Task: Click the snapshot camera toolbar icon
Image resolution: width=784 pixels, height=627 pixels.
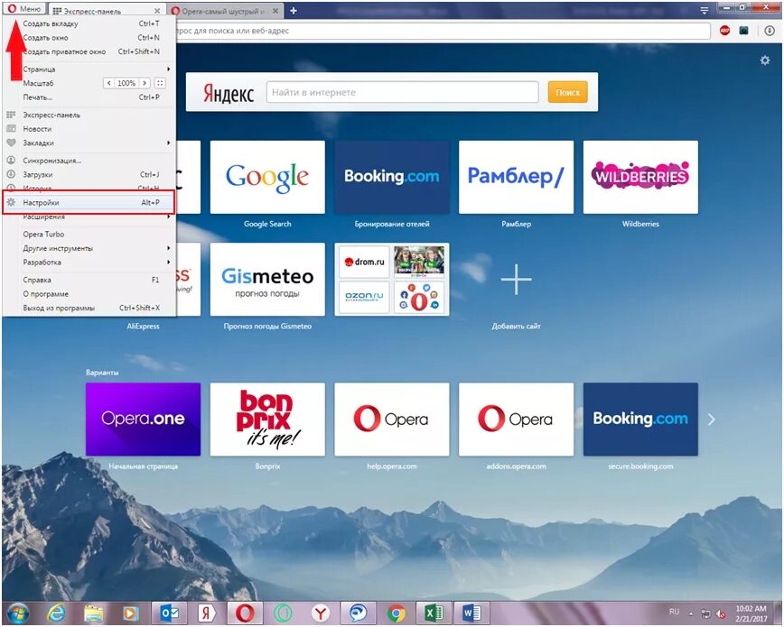Action: point(744,31)
